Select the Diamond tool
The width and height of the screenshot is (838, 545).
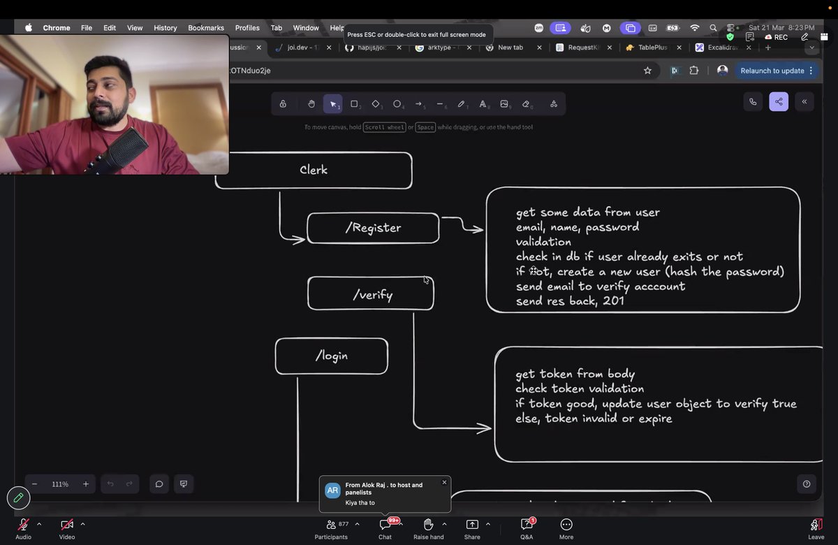click(x=376, y=103)
